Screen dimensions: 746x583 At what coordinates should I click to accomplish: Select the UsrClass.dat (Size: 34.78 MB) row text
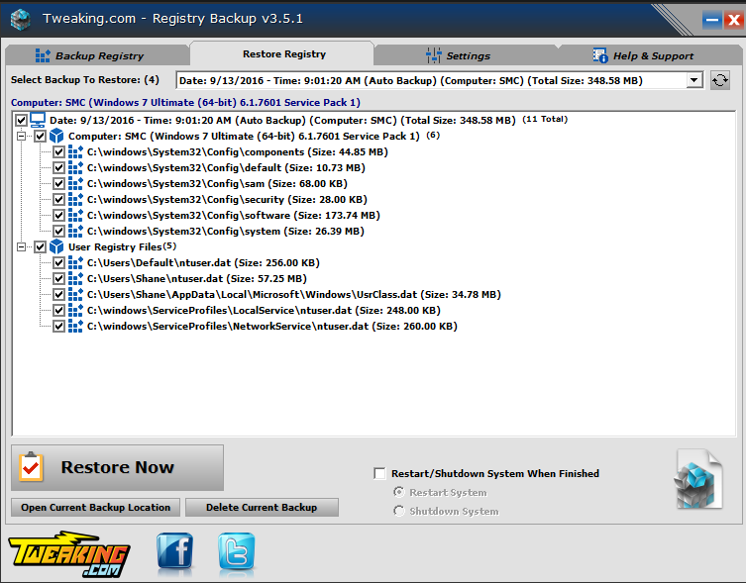click(x=294, y=294)
